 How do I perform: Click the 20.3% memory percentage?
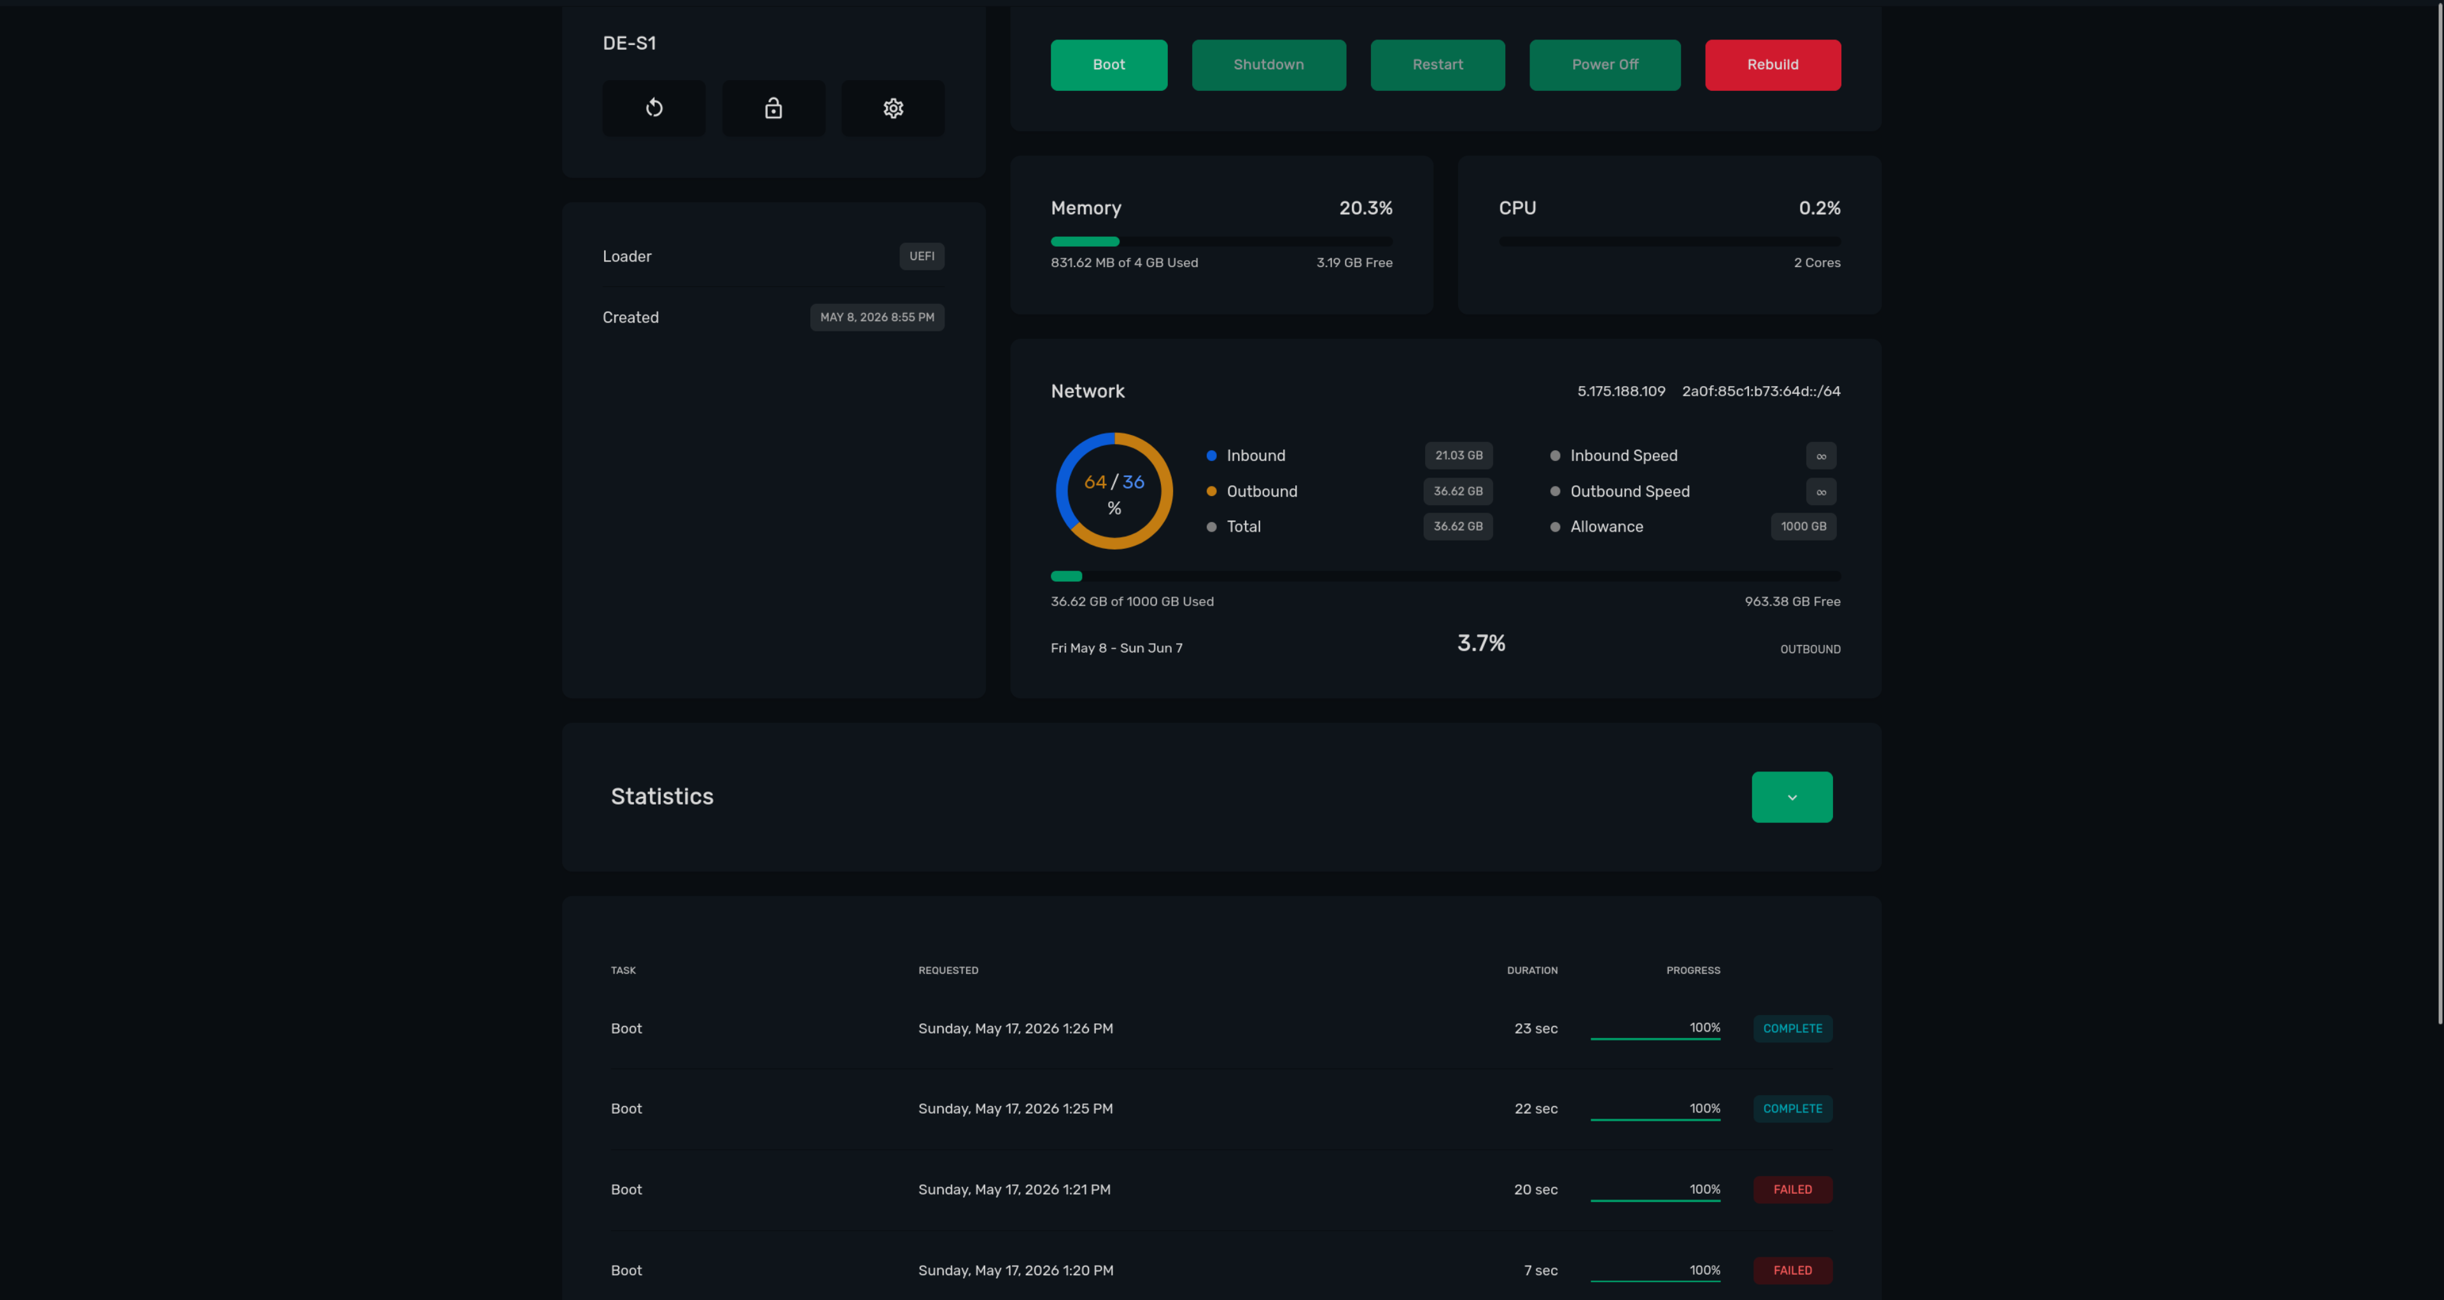[1365, 208]
